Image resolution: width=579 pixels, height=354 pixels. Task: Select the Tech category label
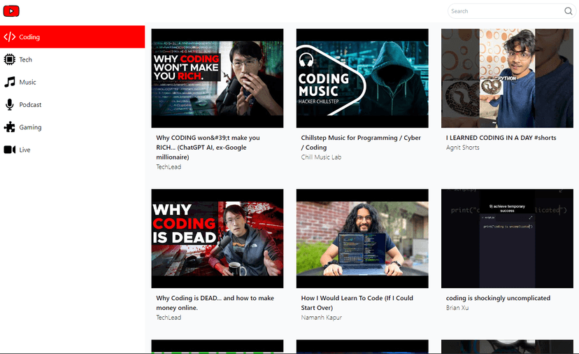point(26,59)
